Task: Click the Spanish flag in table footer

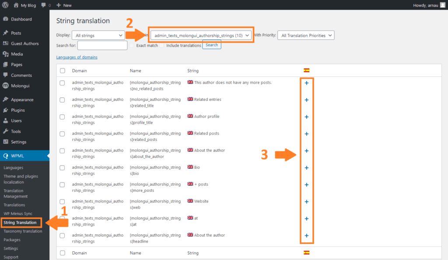Action: point(307,253)
